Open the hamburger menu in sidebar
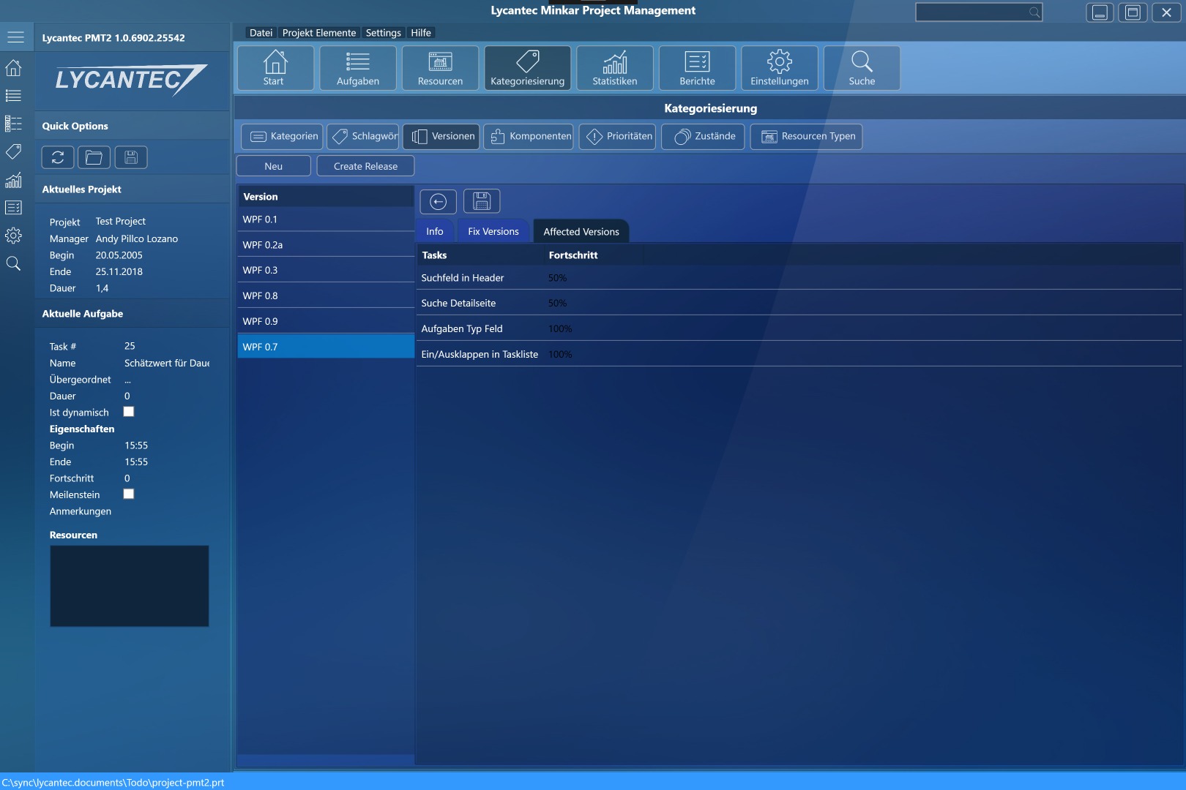 pos(15,37)
